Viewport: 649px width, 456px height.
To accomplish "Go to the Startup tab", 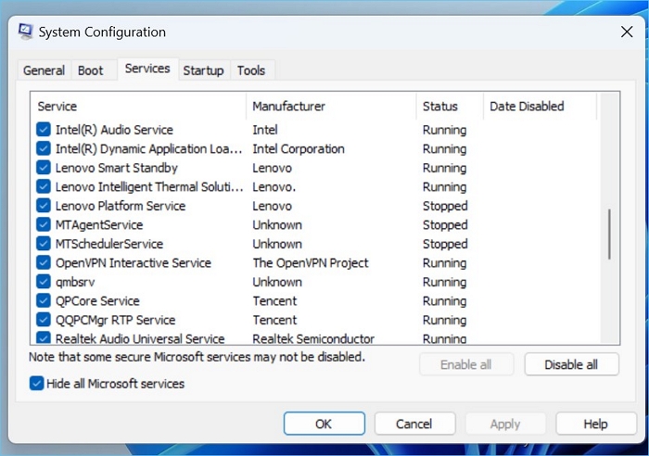I will coord(203,70).
